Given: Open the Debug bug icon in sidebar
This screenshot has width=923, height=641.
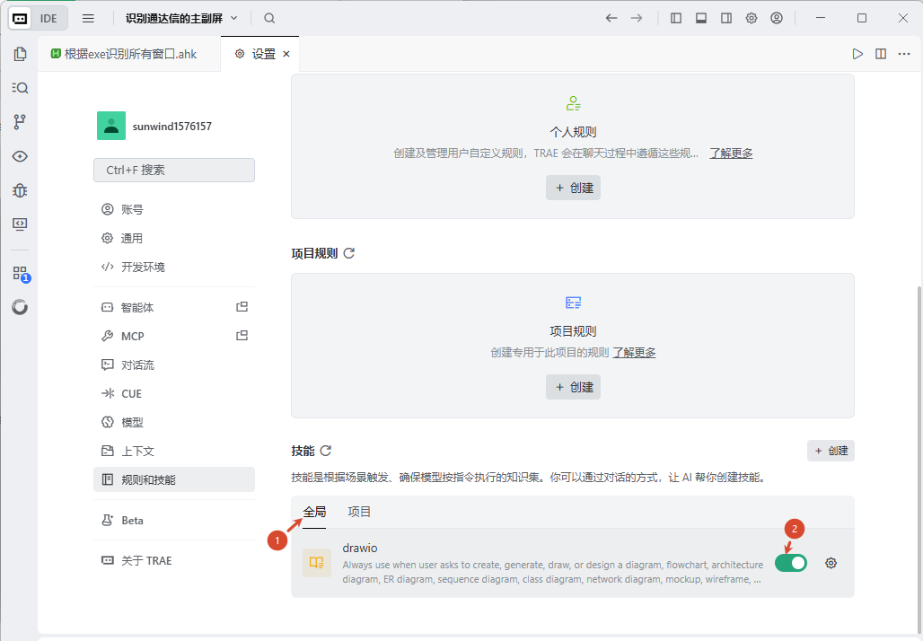Looking at the screenshot, I should point(20,190).
